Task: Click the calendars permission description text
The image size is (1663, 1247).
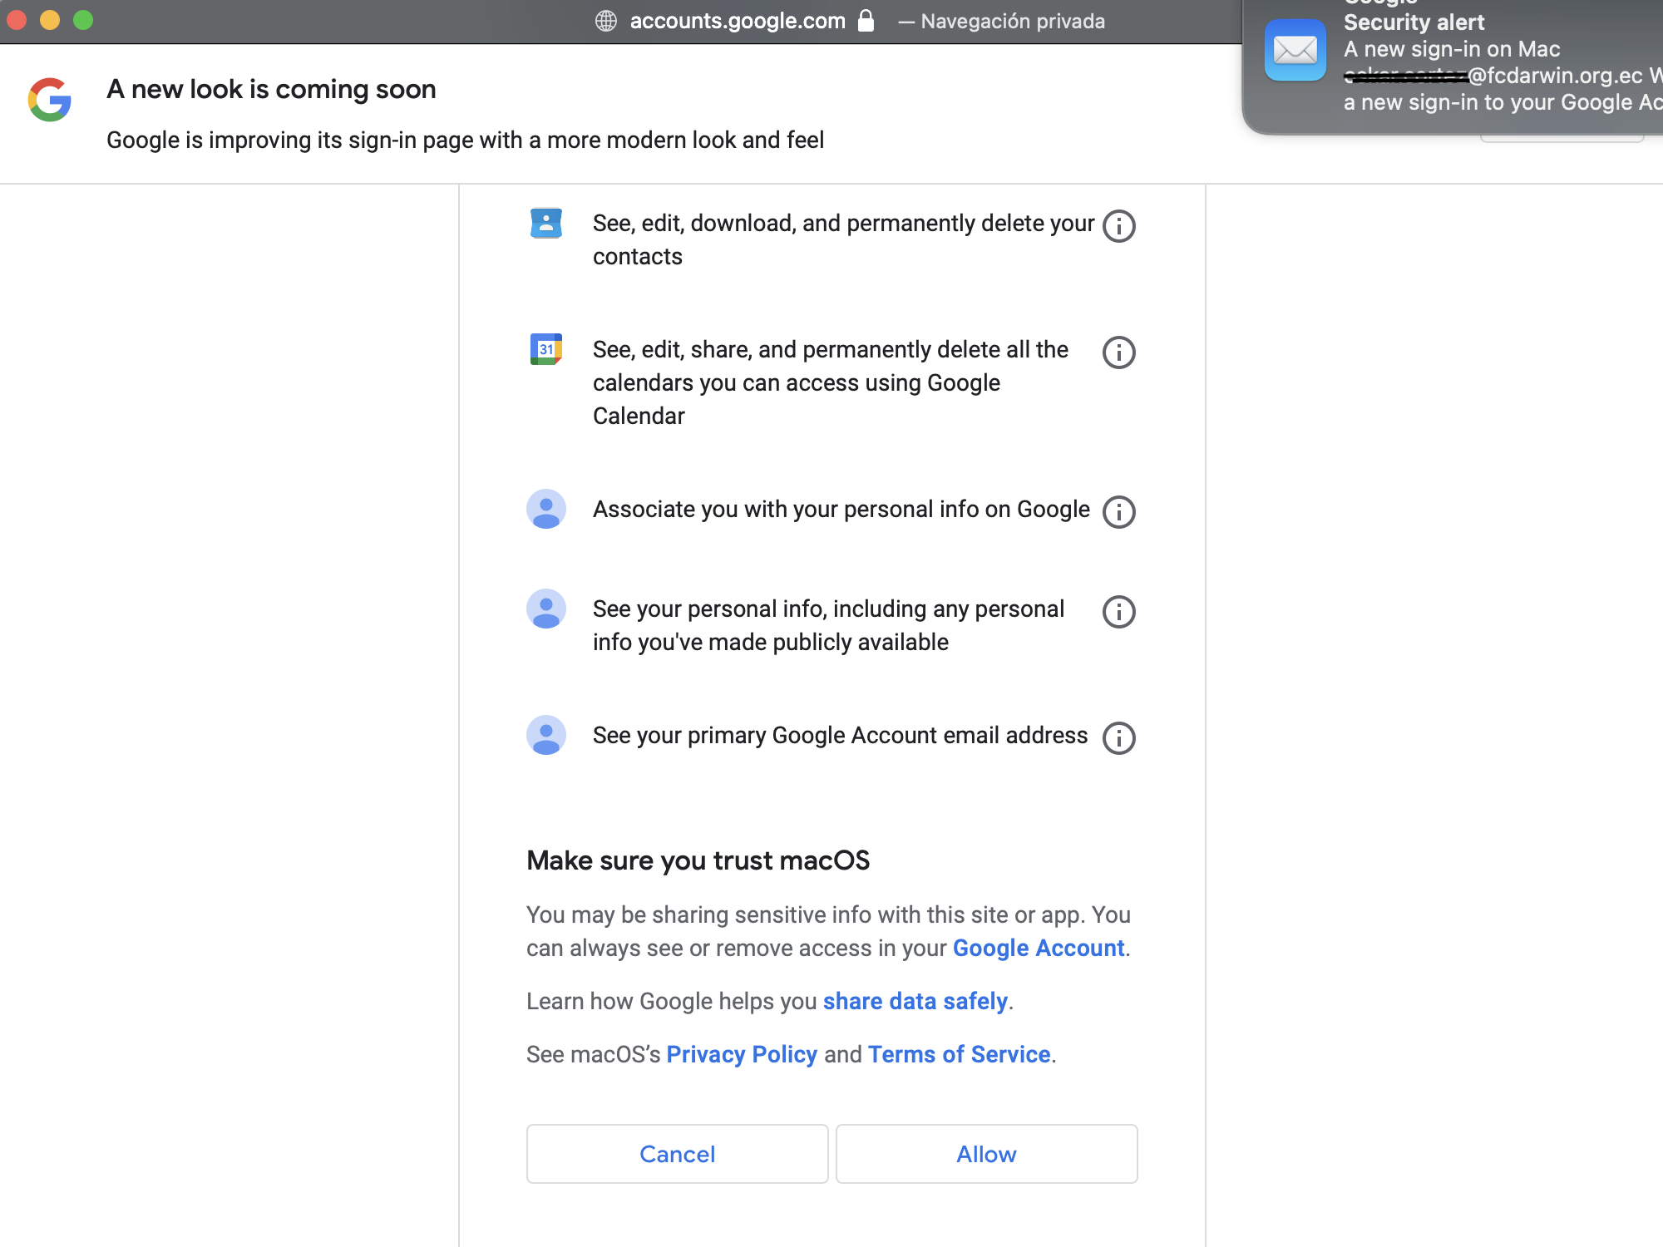Action: pos(830,383)
